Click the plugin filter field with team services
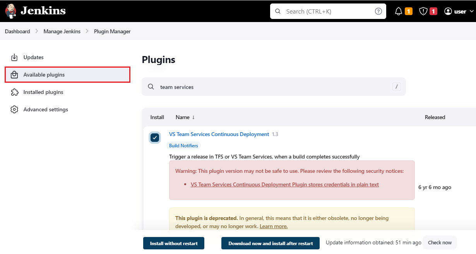The image size is (476, 254). click(x=274, y=87)
